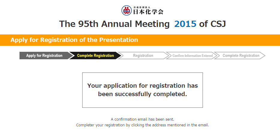Select the gray "Apply for Registration" step
The width and height of the screenshot is (280, 138).
(x=44, y=56)
